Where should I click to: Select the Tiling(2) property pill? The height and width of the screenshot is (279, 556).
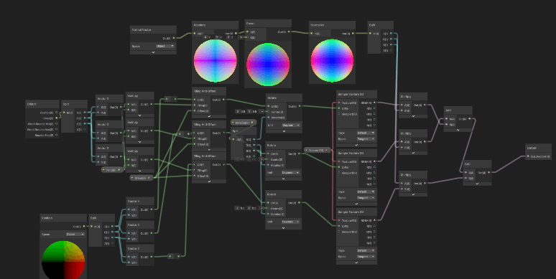112,170
